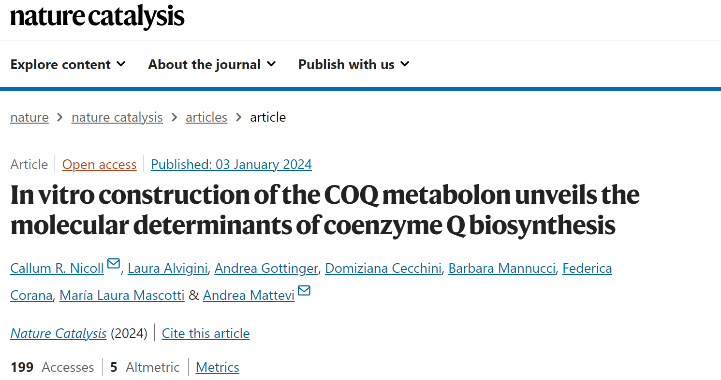Click envelope icon next to Callum R. Nicoll
Viewport: 721px width, 380px height.
pos(114,264)
